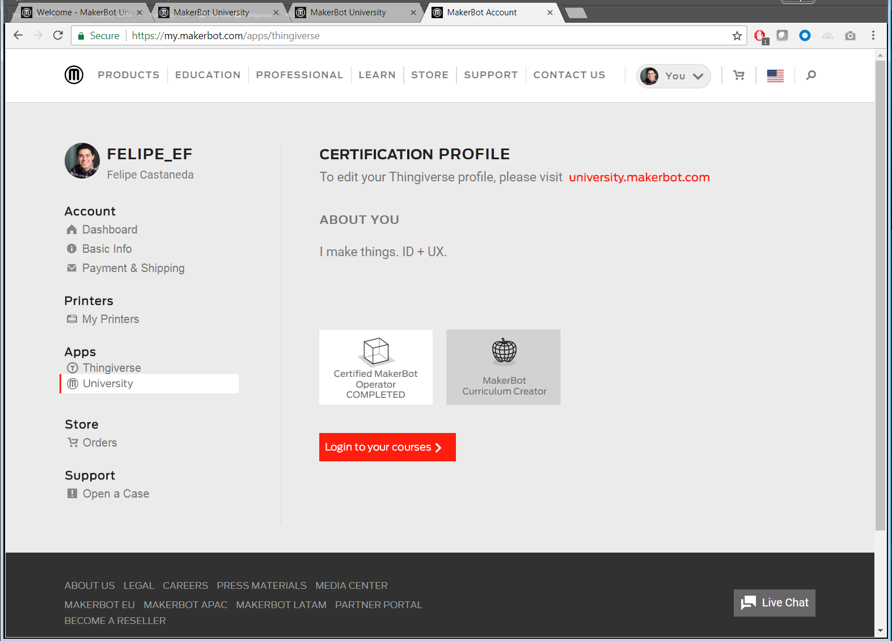Viewport: 892px width, 641px height.
Task: Switch to the third MakerBot University tab
Action: click(x=356, y=12)
